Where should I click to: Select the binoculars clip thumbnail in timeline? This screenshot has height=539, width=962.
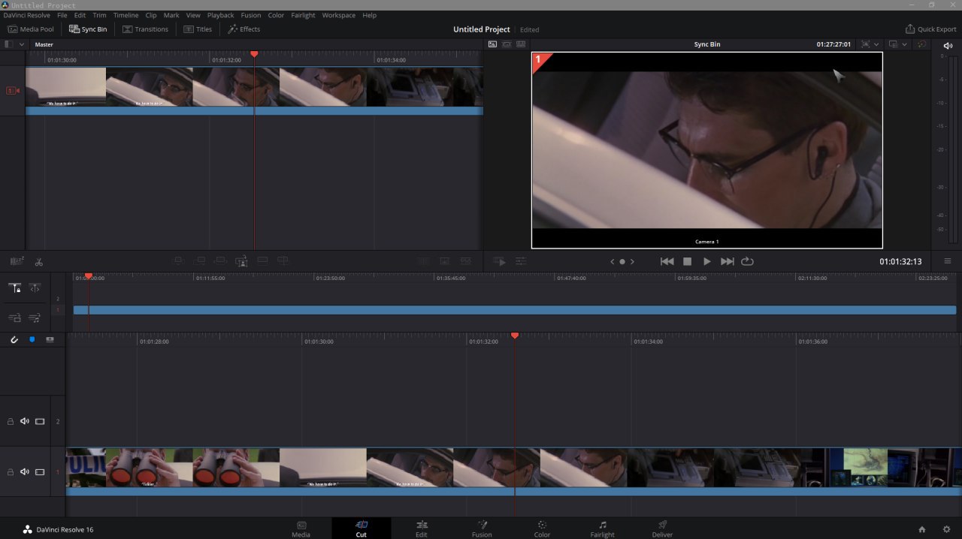149,468
